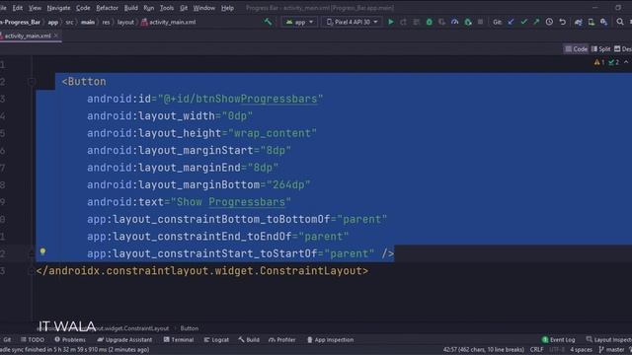
Task: Click the Run with Coverage icon
Action: (x=442, y=22)
